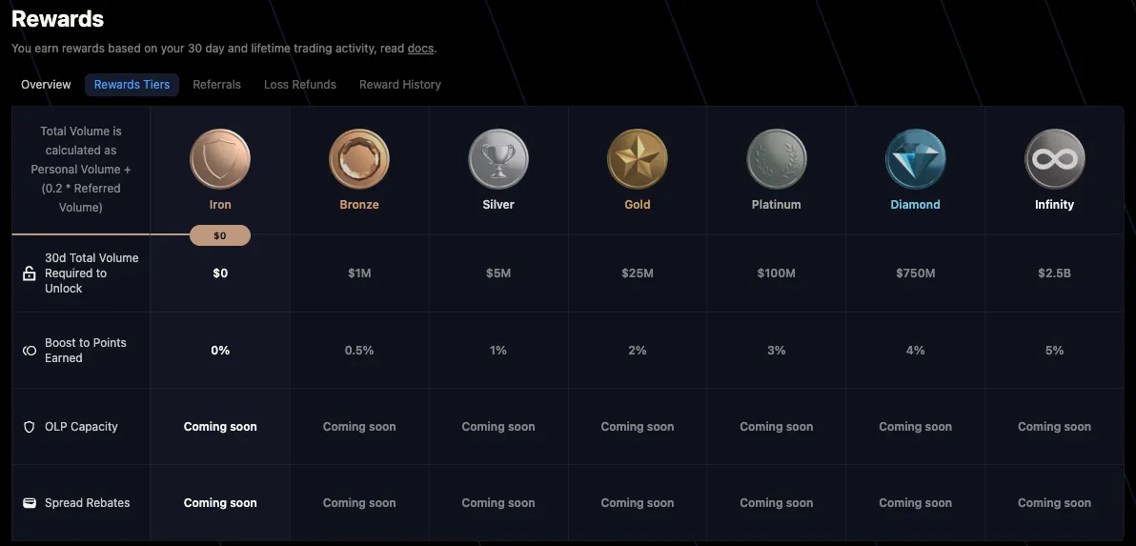This screenshot has width=1136, height=546.
Task: Click the Diamond tier name label
Action: point(915,204)
